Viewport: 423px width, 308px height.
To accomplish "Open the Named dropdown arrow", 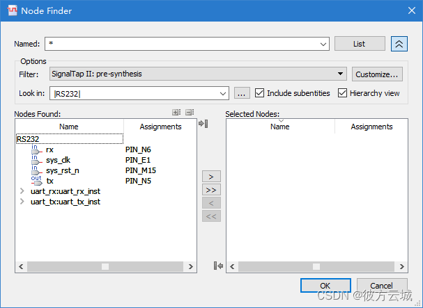I will [323, 44].
